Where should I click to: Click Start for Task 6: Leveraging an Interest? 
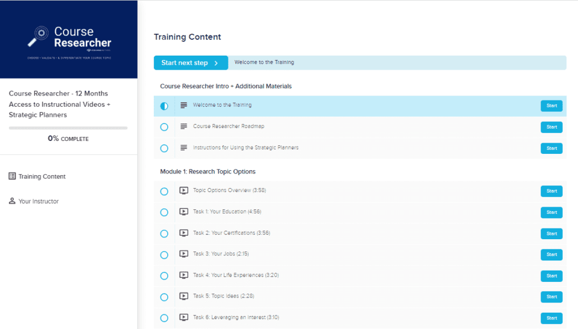(x=552, y=318)
